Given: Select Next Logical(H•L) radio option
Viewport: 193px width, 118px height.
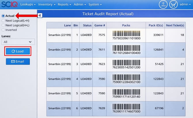Looking at the screenshot, I should point(3,25).
